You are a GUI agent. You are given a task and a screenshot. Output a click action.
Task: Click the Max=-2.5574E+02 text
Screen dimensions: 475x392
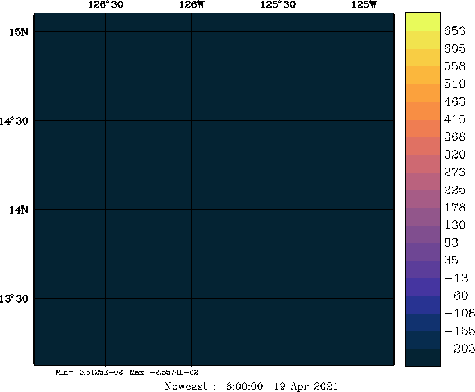pos(164,372)
